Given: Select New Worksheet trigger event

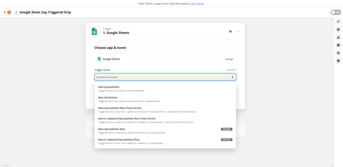Looking at the screenshot, I should pos(165,99).
